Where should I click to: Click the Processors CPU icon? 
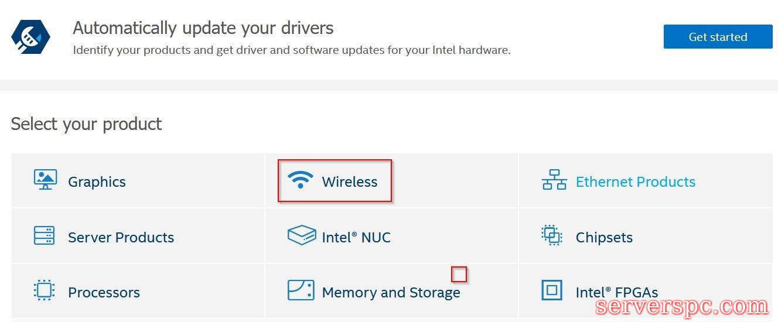45,290
